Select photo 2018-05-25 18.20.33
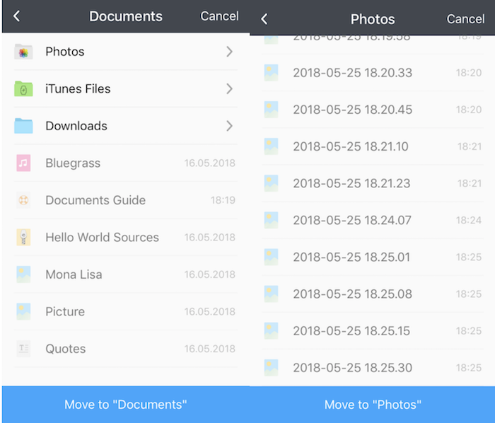This screenshot has width=495, height=423. 351,73
